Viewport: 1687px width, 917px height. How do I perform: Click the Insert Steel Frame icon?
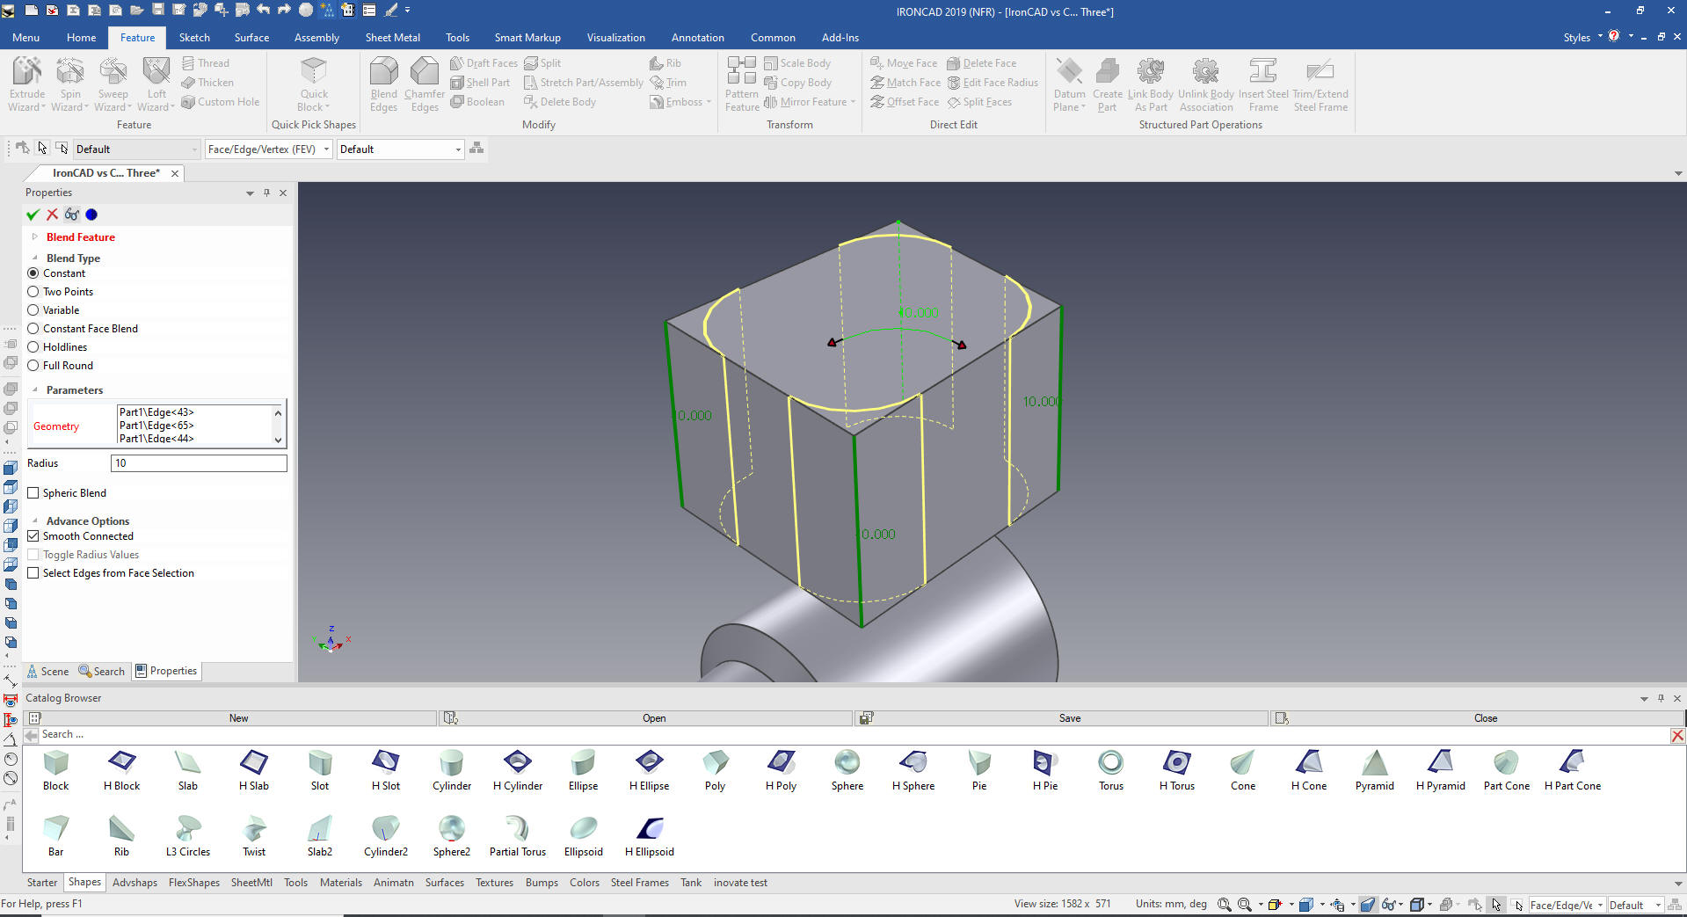pyautogui.click(x=1262, y=72)
